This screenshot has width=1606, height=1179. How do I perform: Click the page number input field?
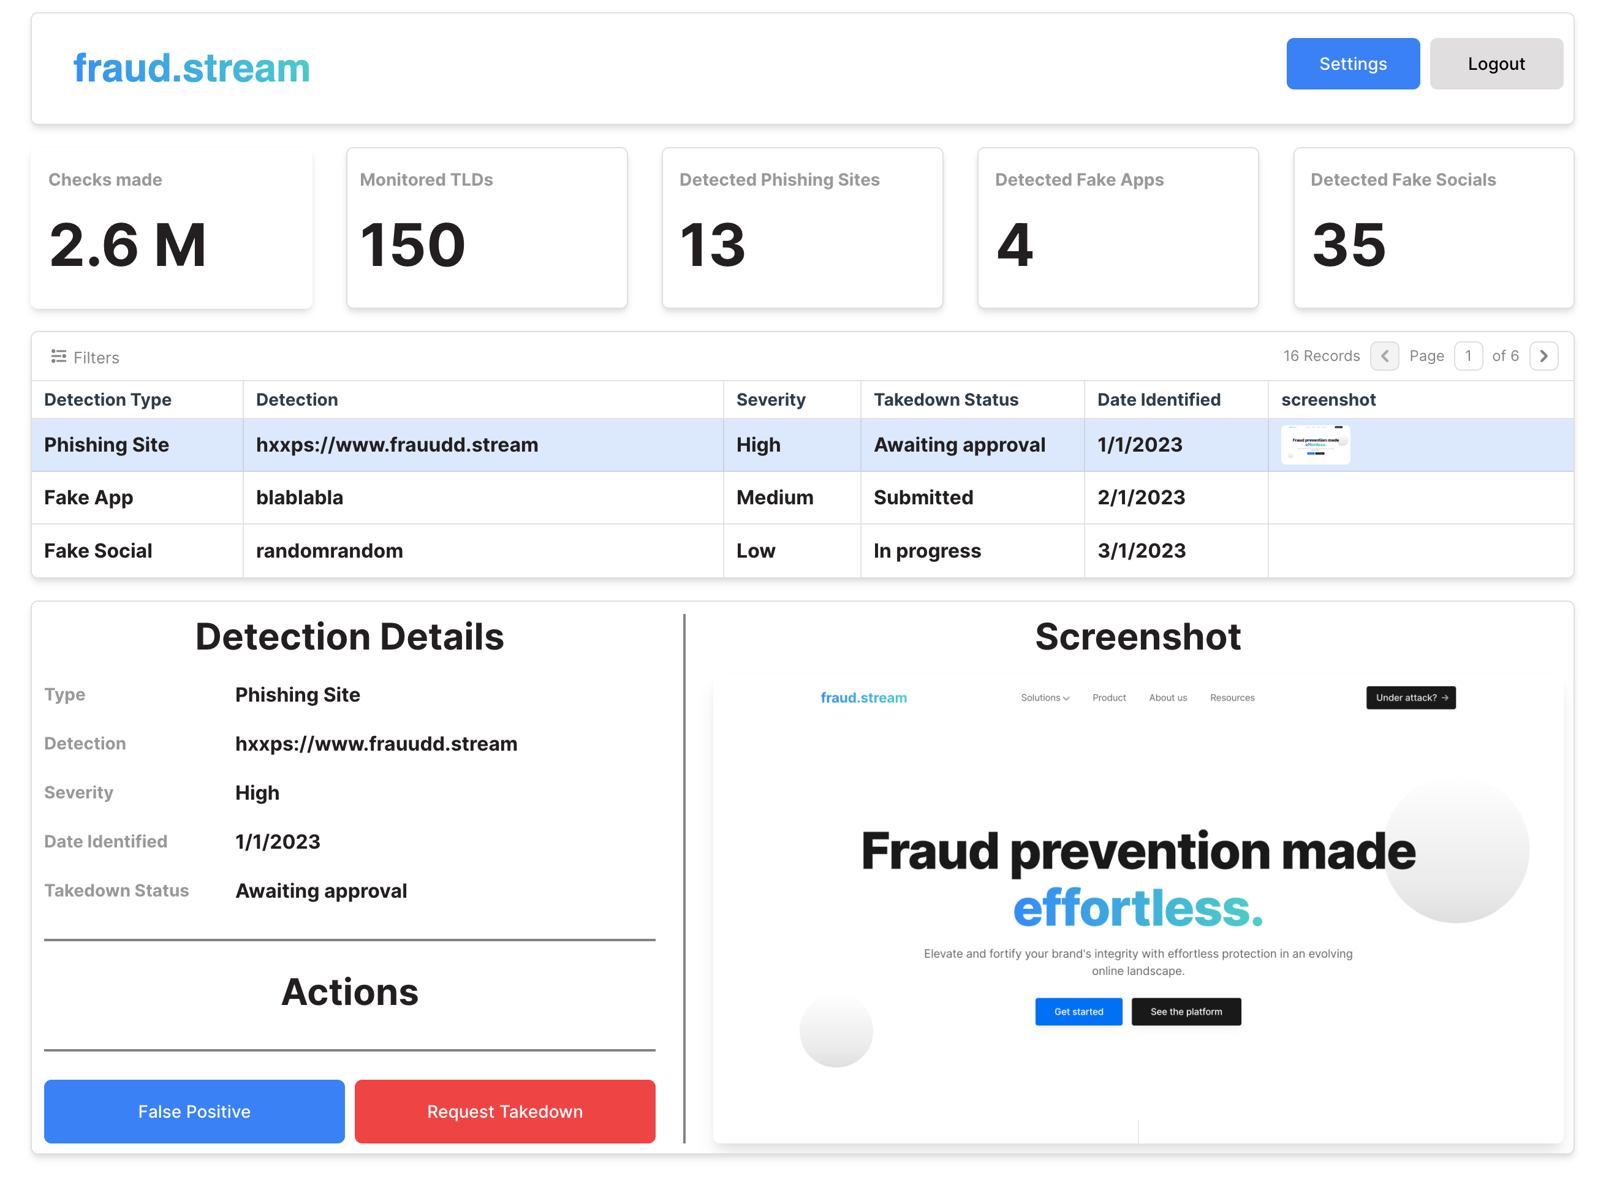[1468, 356]
